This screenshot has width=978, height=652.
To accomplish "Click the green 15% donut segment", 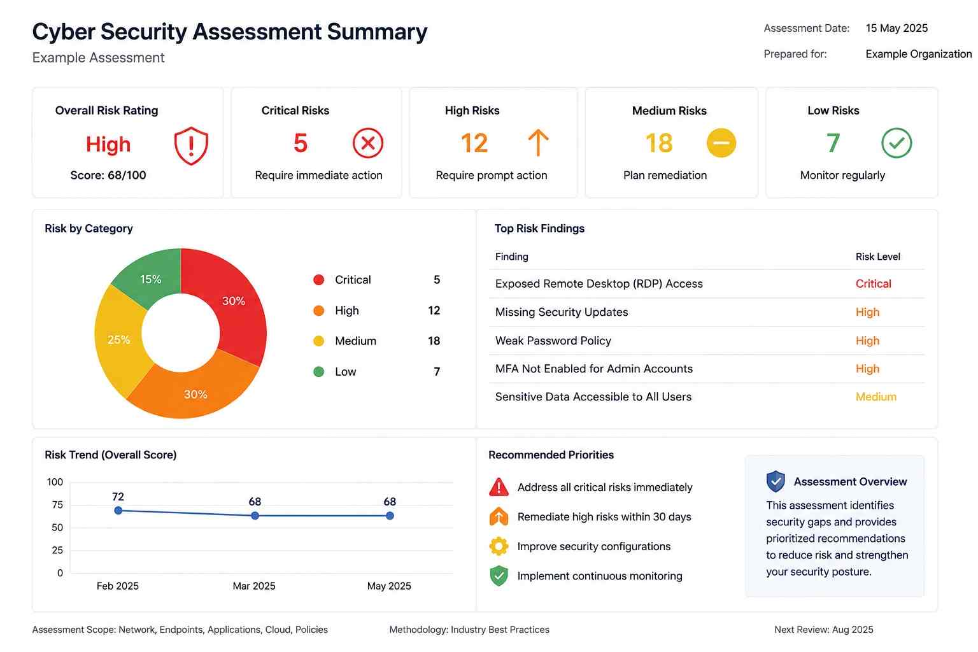I will tap(151, 279).
